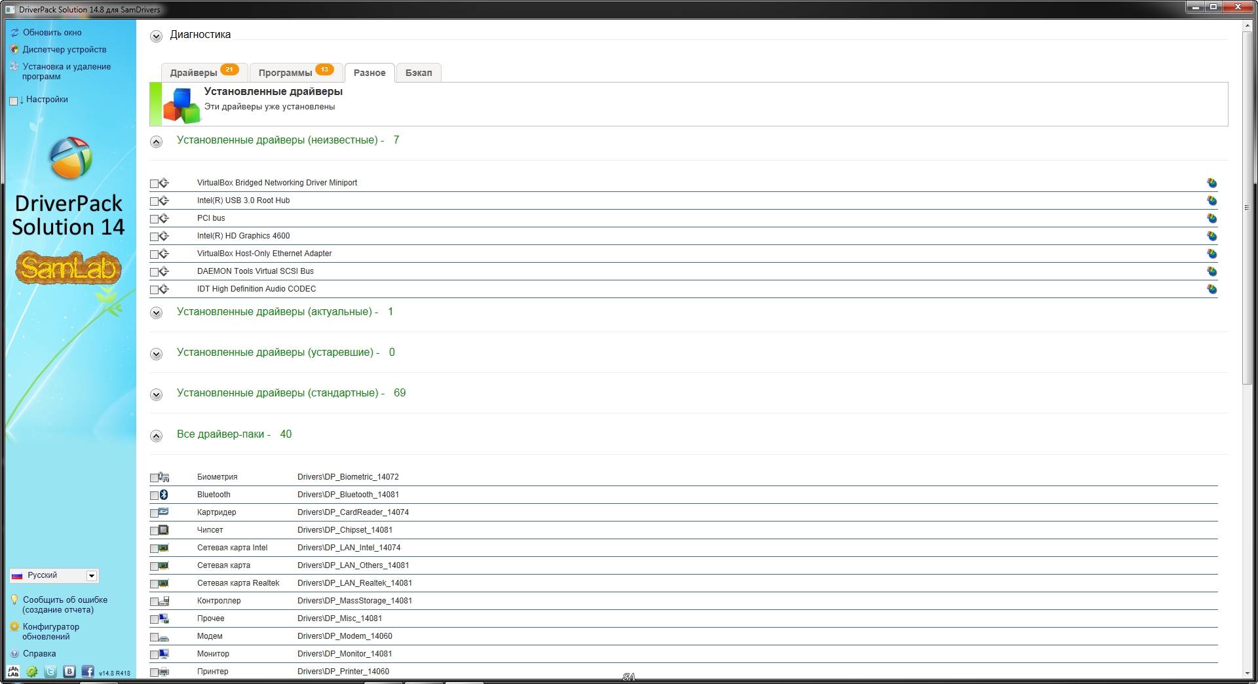Image resolution: width=1258 pixels, height=684 pixels.
Task: Click the scrollbar up arrow
Action: [1247, 26]
